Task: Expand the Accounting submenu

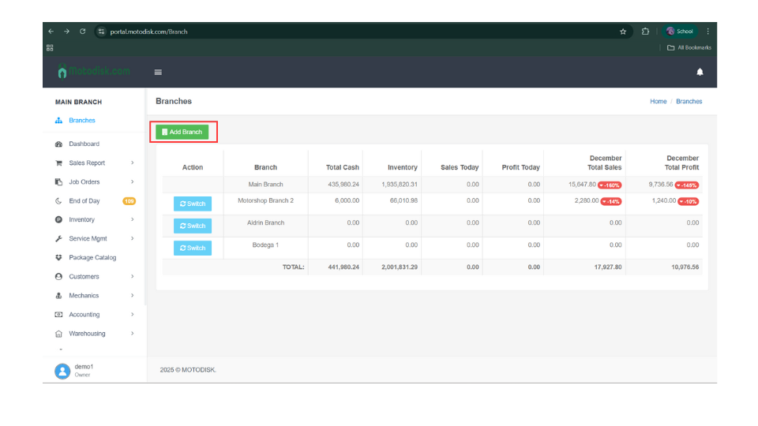Action: [132, 315]
